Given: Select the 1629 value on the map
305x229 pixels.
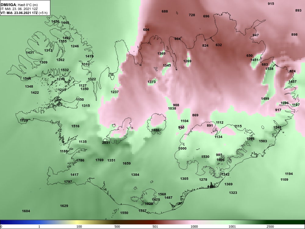Looking at the screenshot, I should point(64,205).
